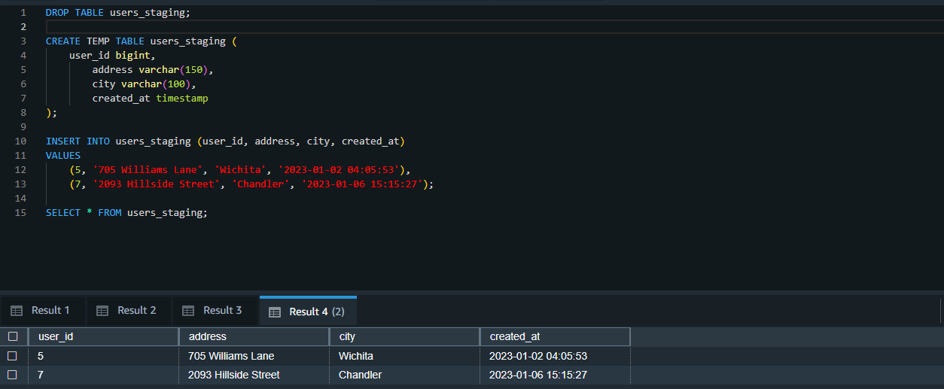Screen dimensions: 944x389
Task: Click the 'Chandler' city cell
Action: tap(361, 375)
